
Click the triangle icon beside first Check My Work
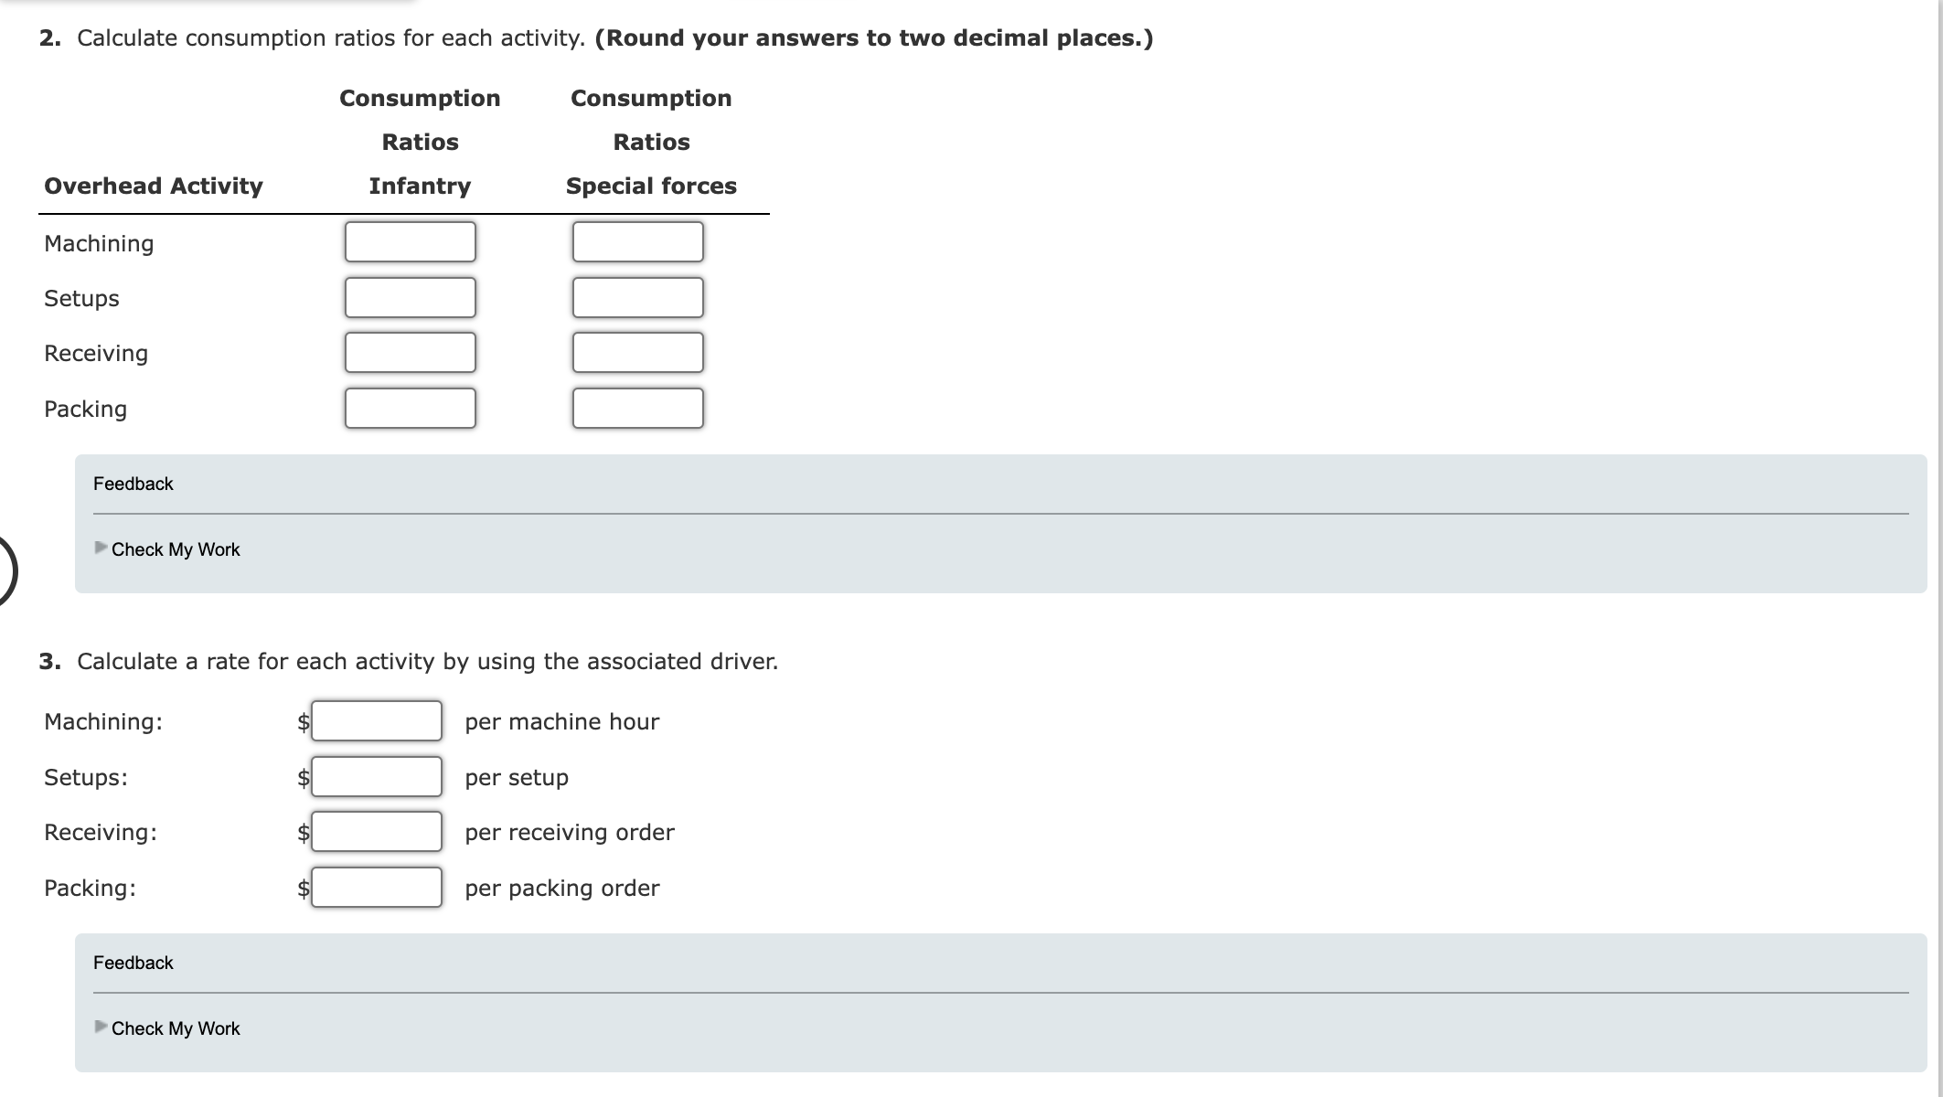pyautogui.click(x=99, y=547)
